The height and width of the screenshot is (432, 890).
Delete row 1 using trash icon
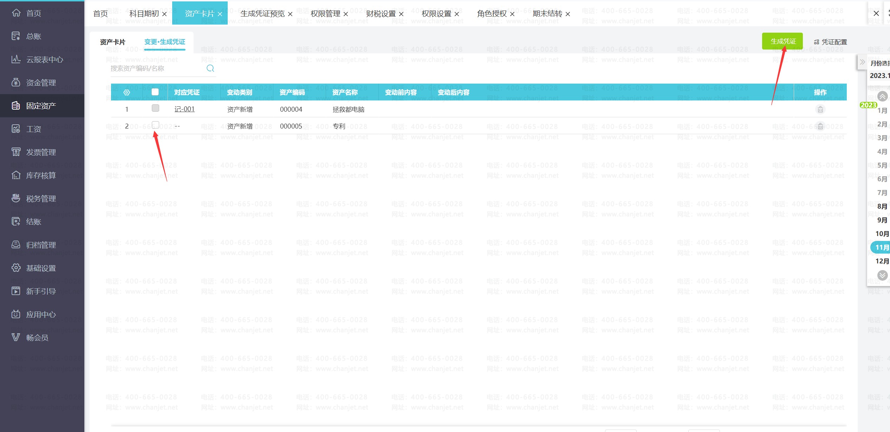[820, 110]
